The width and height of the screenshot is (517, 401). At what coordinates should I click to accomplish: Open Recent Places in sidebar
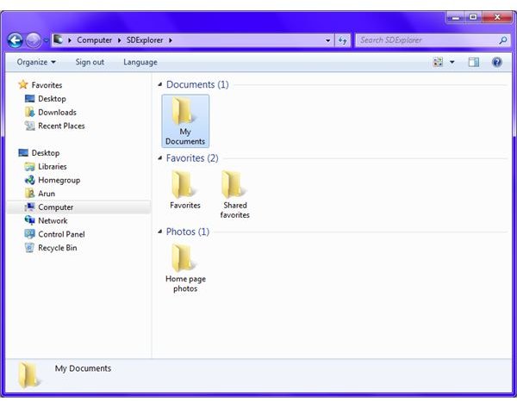tap(61, 126)
